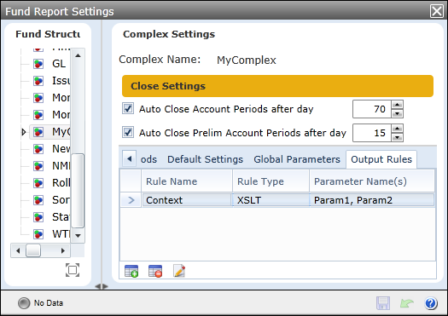Switch to the Global Parameters tab
448x316 pixels.
pyautogui.click(x=297, y=159)
